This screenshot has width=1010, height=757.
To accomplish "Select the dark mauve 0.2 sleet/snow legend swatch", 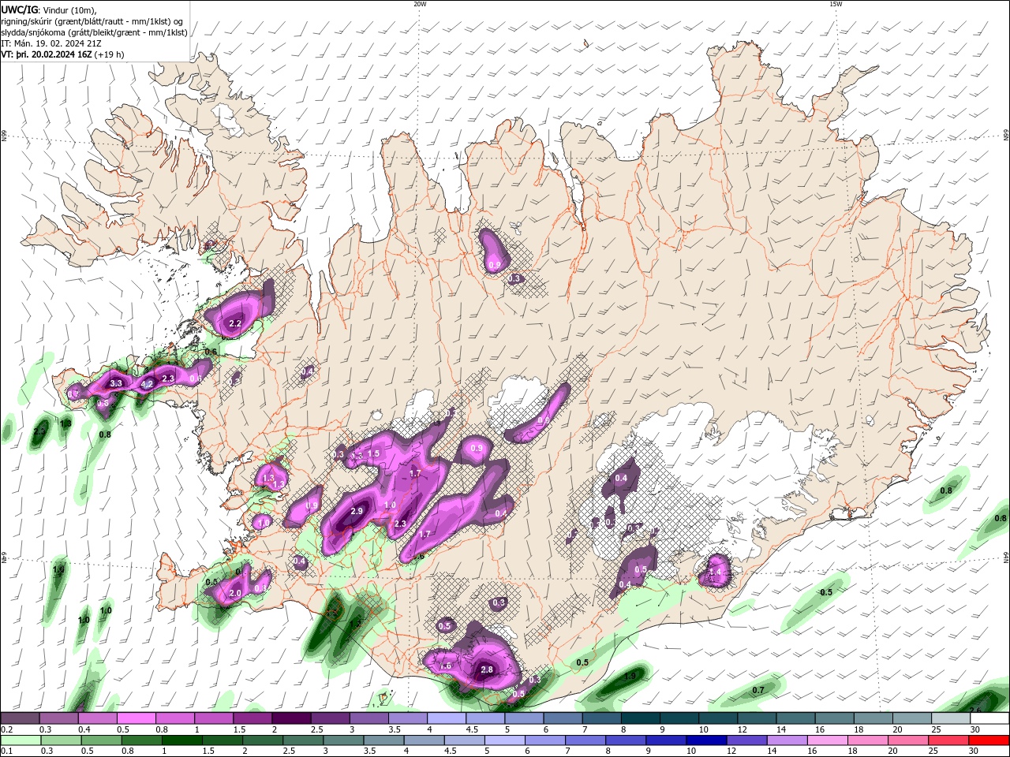I will (x=20, y=718).
